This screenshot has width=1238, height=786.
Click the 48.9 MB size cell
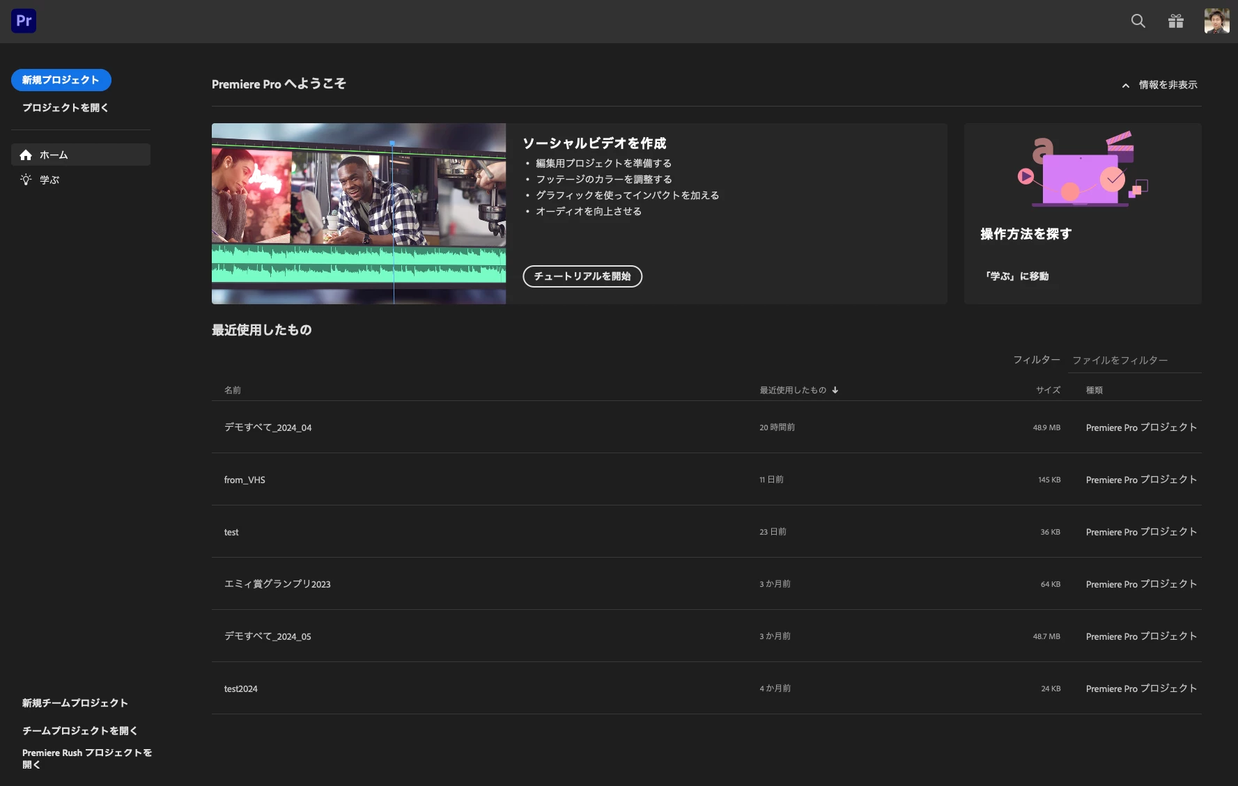pos(1046,427)
